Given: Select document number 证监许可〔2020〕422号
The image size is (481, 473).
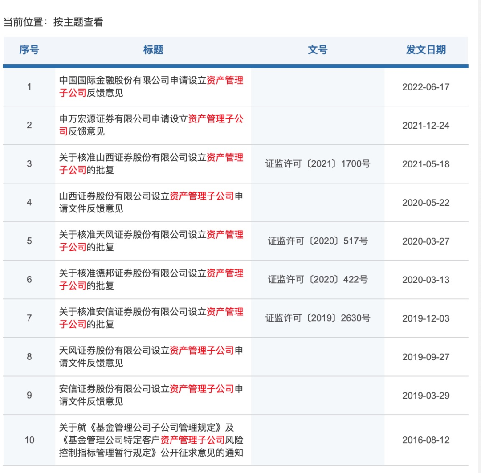Looking at the screenshot, I should tap(318, 280).
